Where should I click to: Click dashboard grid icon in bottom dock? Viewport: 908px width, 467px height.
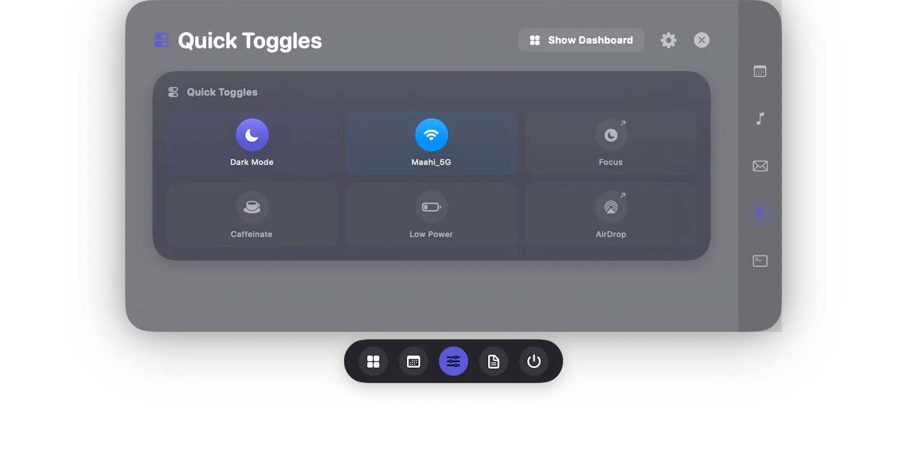pos(373,361)
